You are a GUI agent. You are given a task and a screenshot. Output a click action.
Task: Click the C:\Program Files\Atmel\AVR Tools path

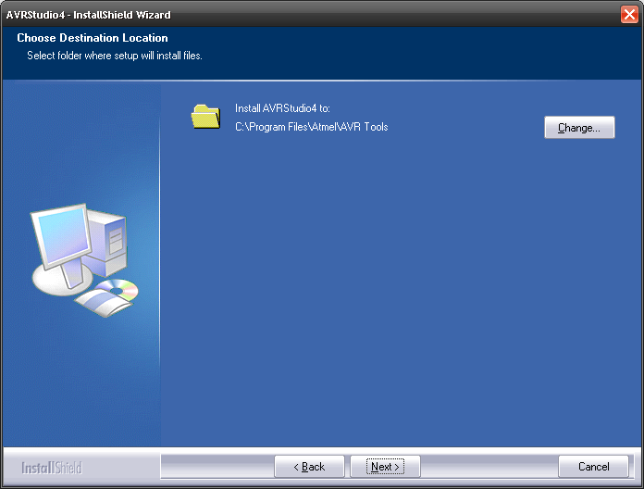point(311,127)
